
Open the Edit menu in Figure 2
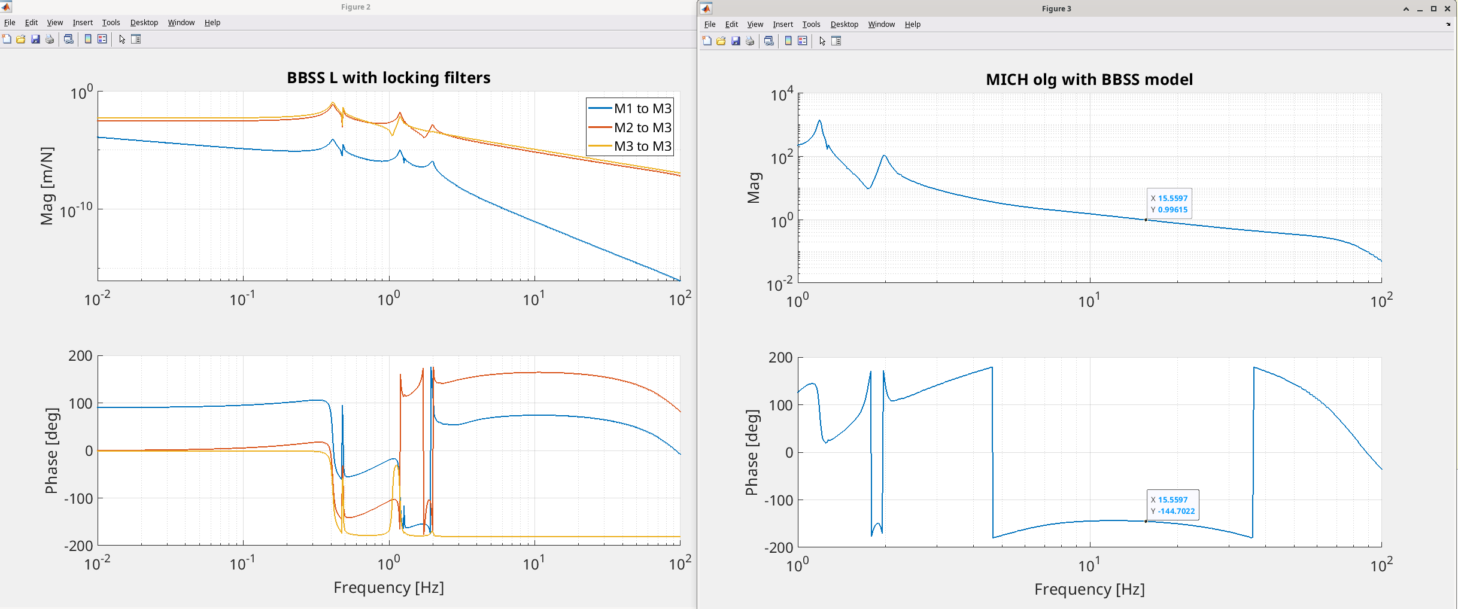pos(31,23)
